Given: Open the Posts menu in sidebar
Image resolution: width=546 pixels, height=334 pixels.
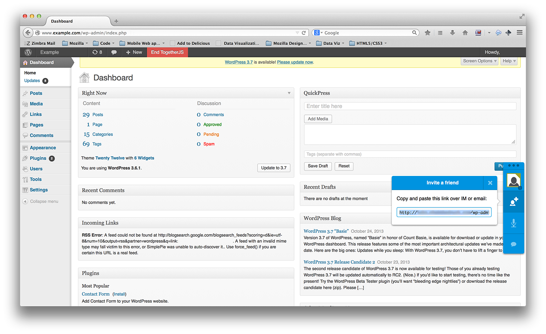Looking at the screenshot, I should (x=36, y=93).
